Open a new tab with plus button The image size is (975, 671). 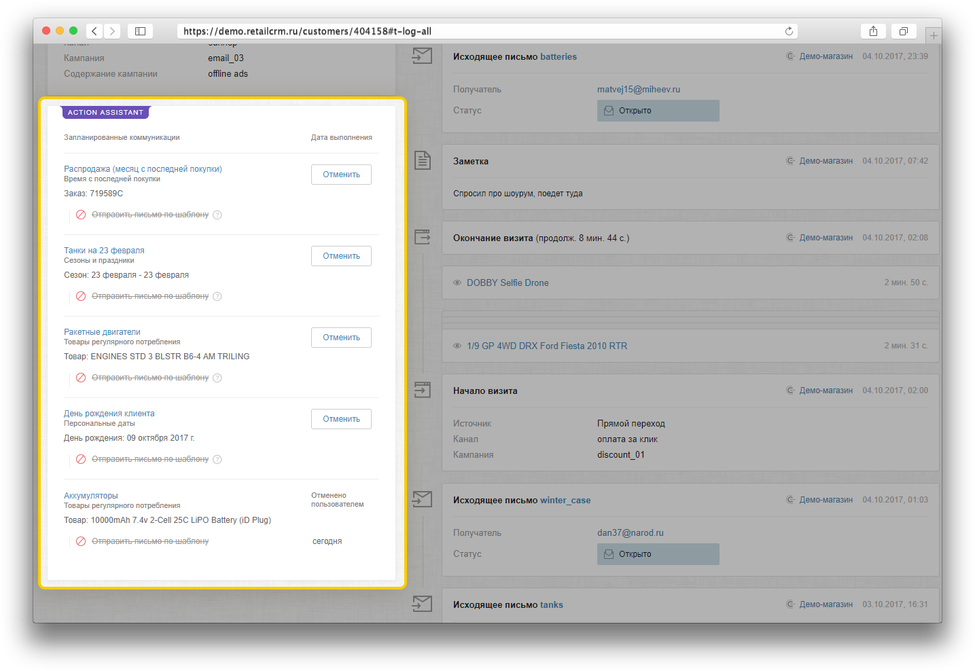[934, 35]
